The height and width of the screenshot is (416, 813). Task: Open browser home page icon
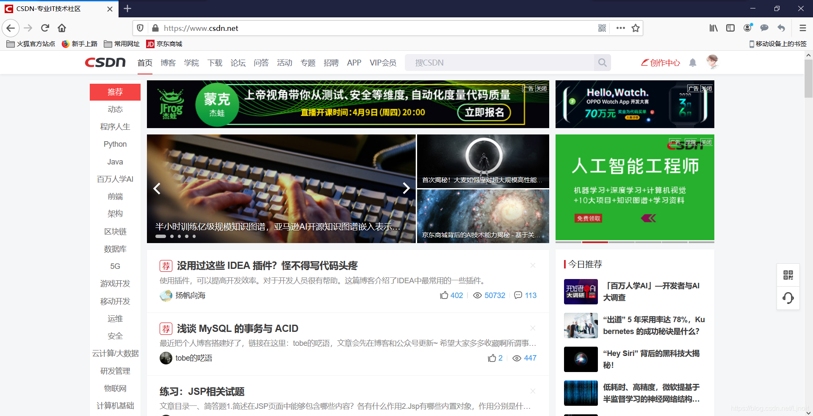[62, 28]
